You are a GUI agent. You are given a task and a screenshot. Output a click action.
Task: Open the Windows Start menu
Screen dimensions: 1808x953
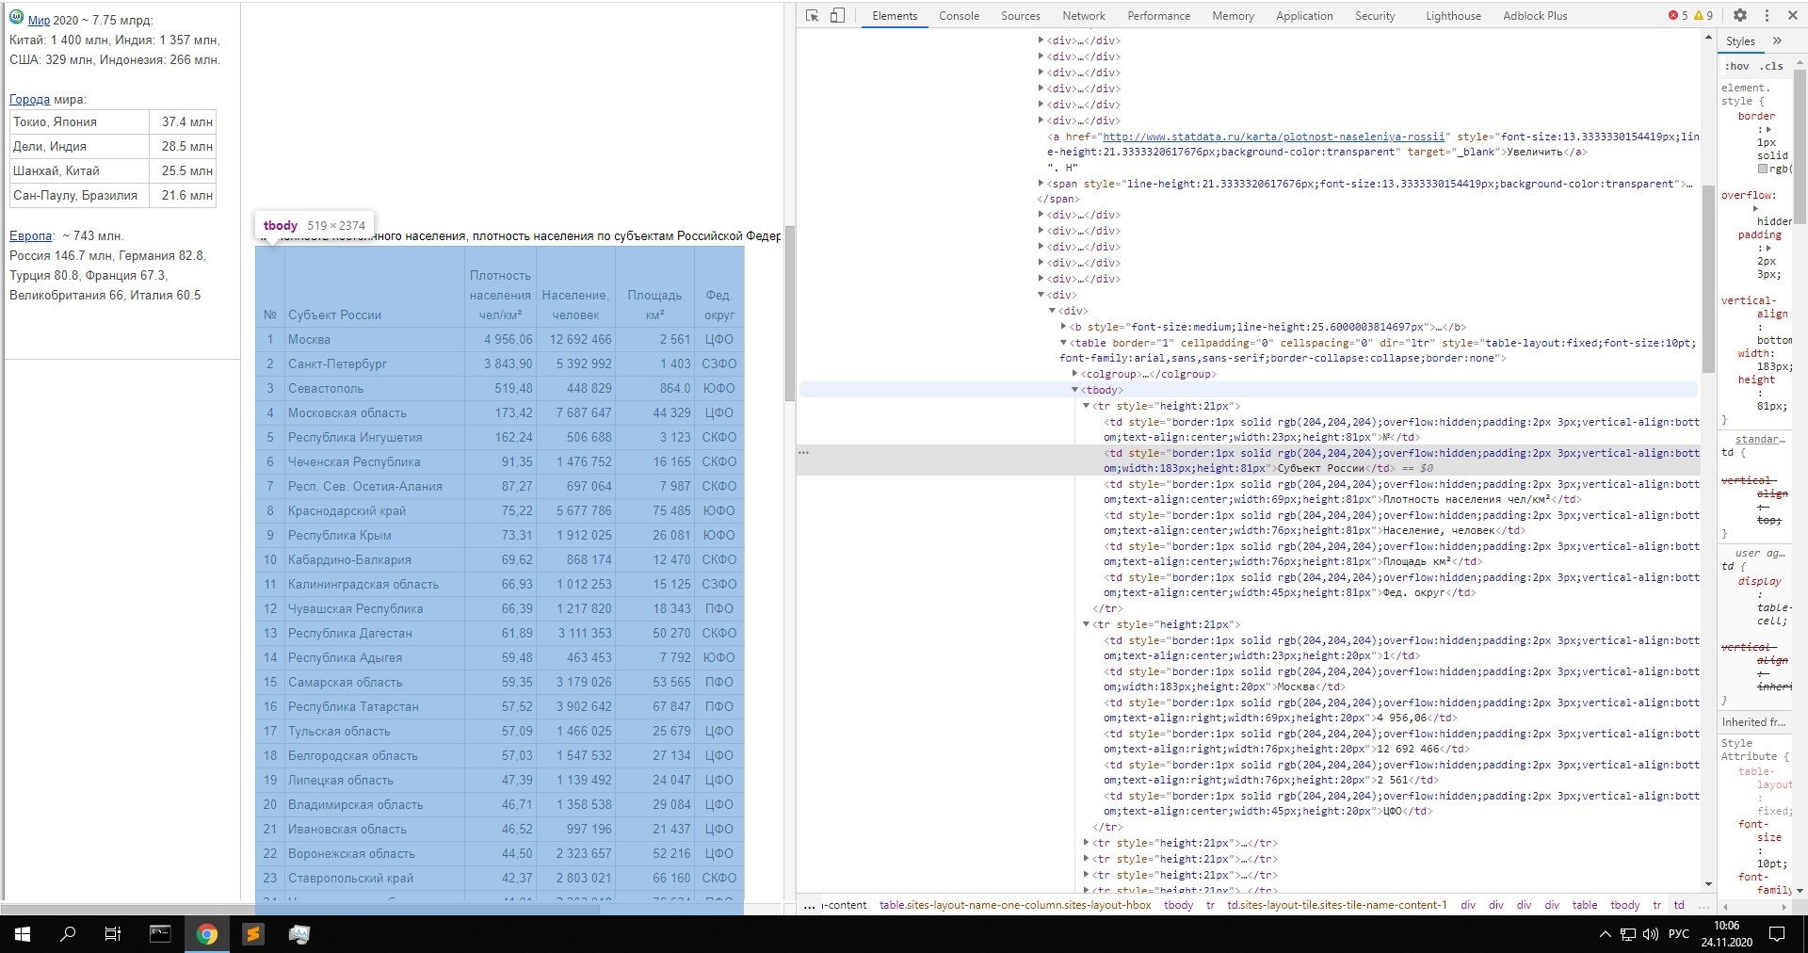tap(23, 934)
